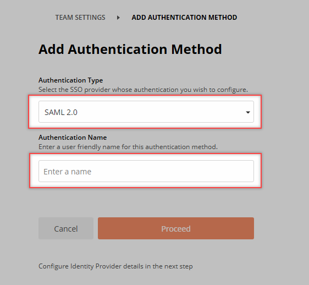Open the Authentication Type dropdown

[x=146, y=112]
